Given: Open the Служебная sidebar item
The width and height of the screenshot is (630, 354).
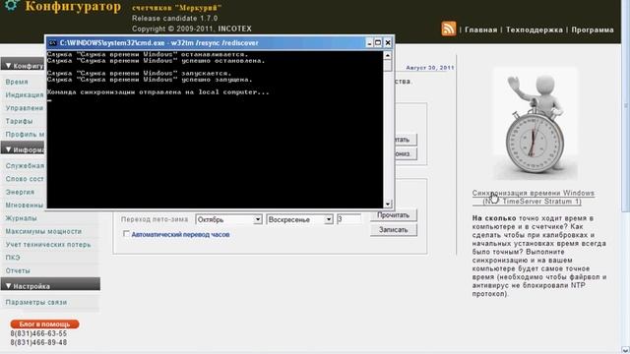Looking at the screenshot, I should [x=25, y=166].
